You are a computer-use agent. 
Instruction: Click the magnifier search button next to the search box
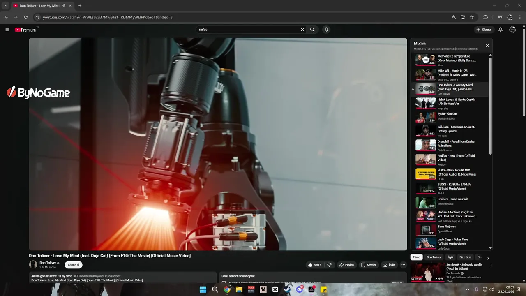[312, 30]
